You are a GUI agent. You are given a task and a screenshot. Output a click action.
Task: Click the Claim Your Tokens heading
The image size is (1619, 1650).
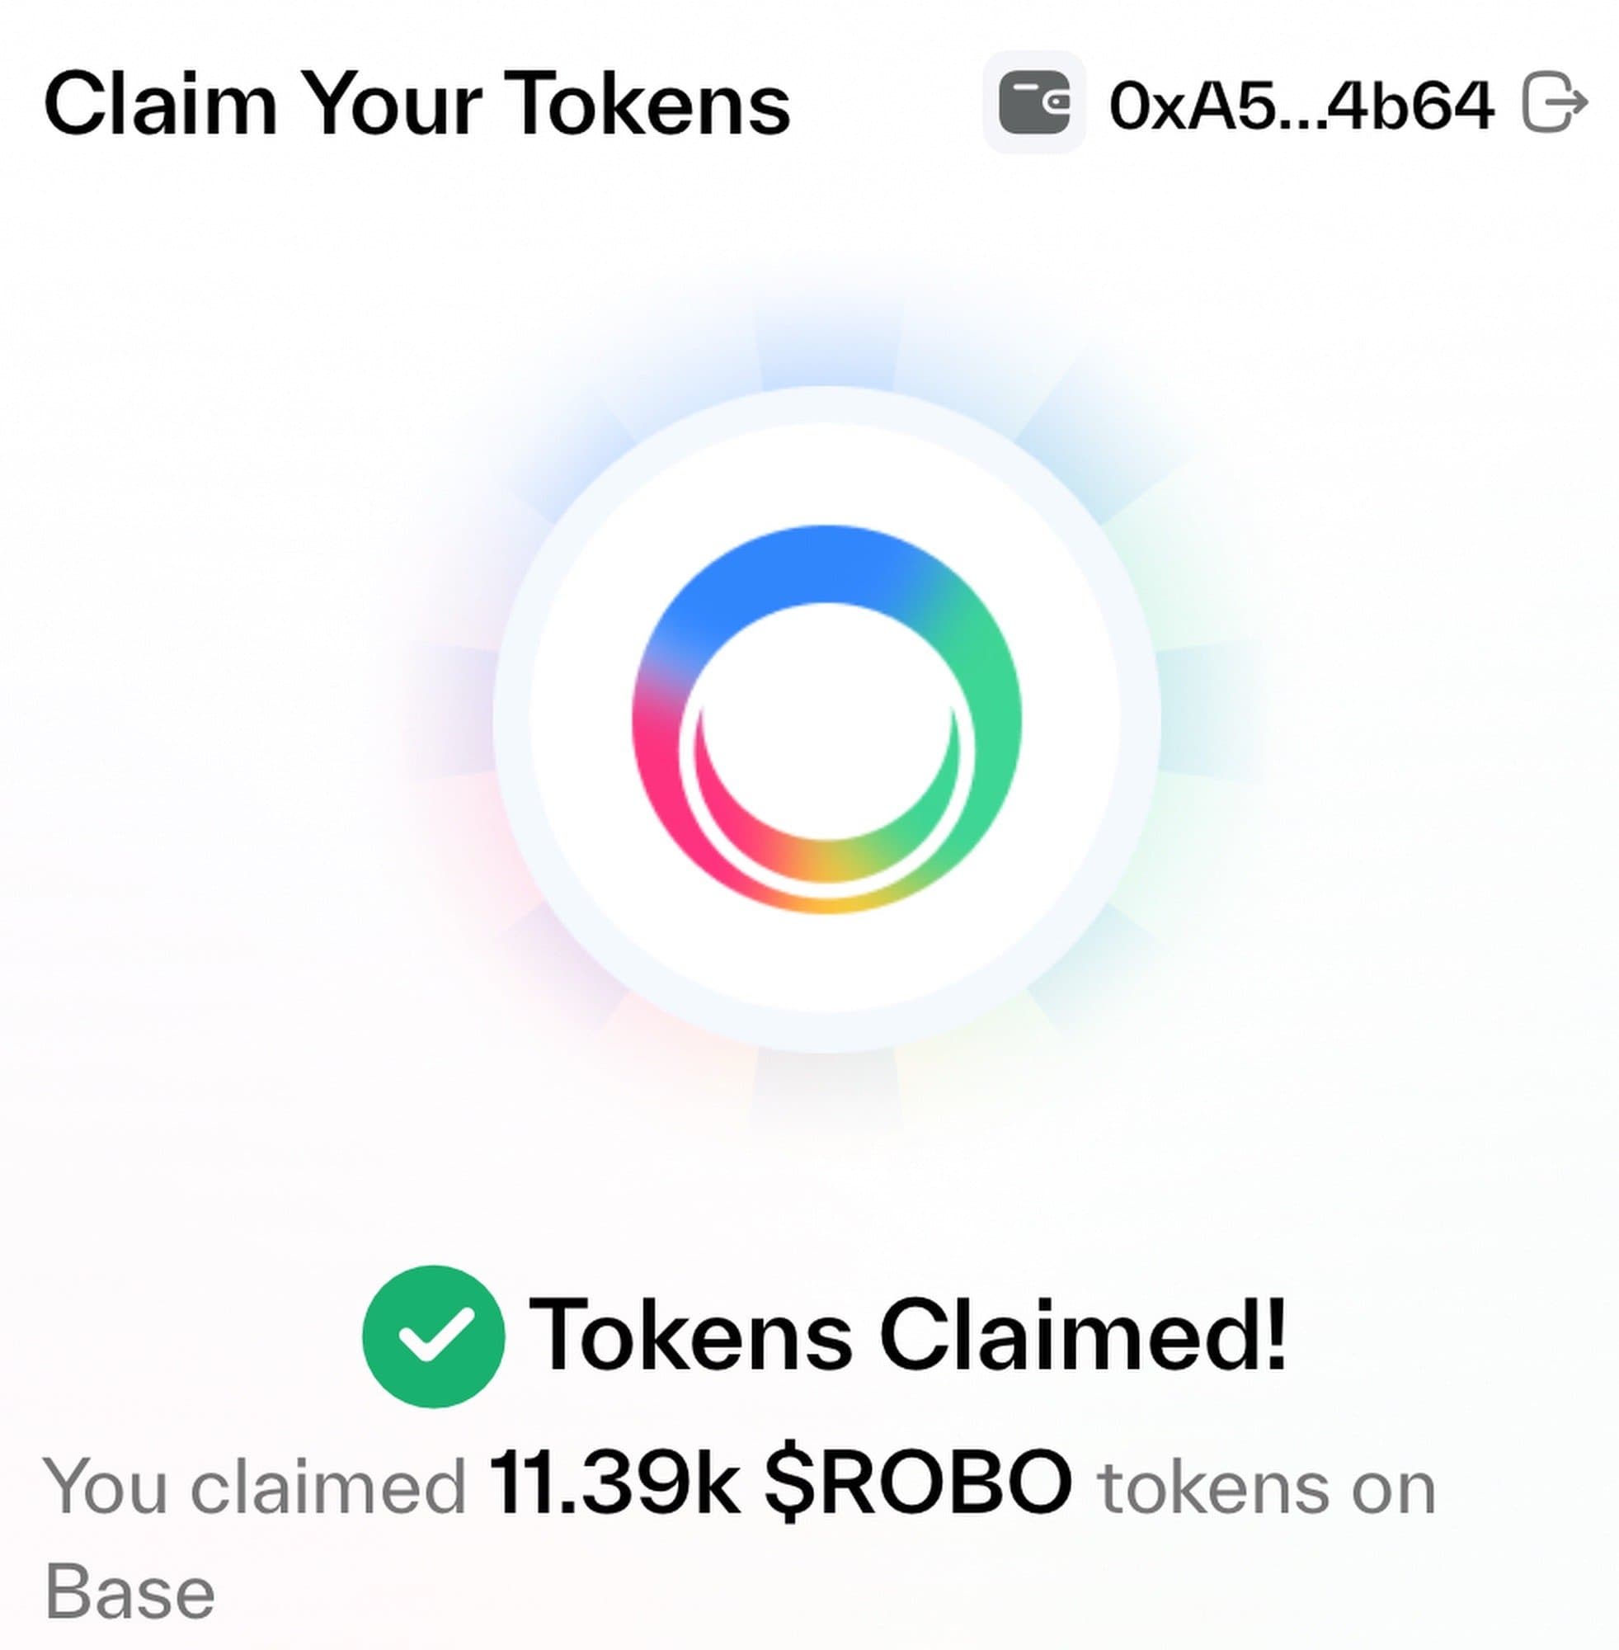tap(417, 105)
